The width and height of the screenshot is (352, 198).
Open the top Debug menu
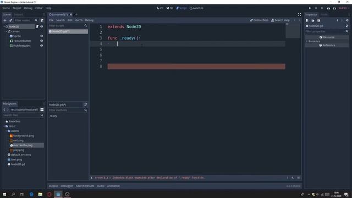28,8
